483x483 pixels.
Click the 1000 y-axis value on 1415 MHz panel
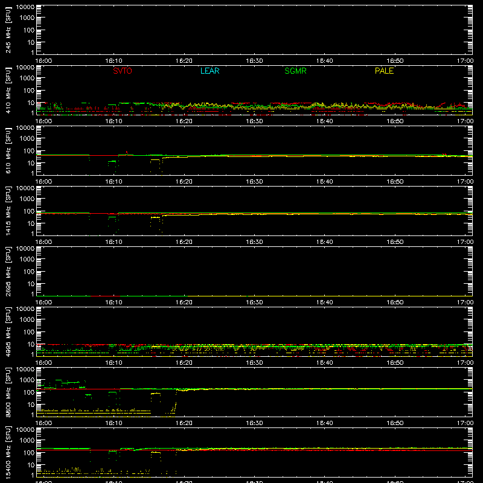pos(27,199)
